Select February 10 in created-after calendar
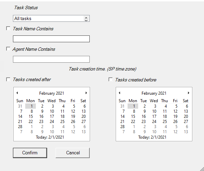The height and width of the screenshot is (171, 204). pyautogui.click(x=52, y=111)
